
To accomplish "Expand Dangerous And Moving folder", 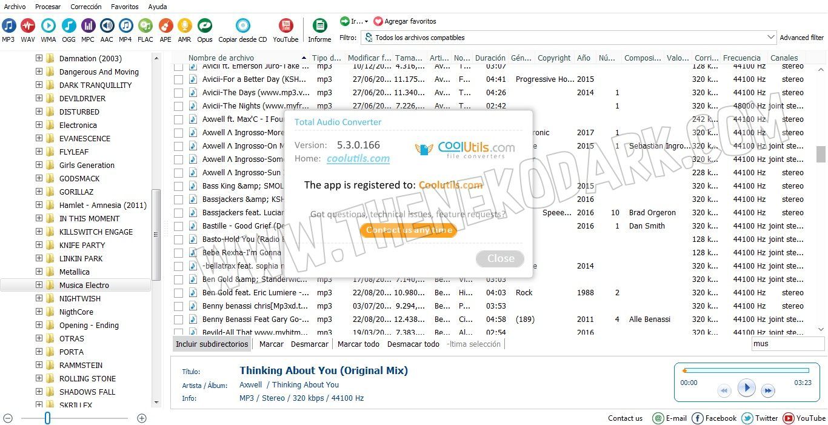I will [x=39, y=72].
